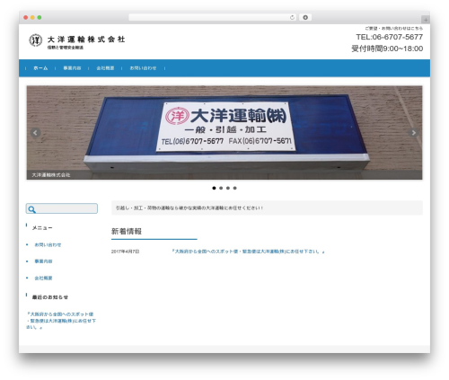Viewport: 449px width, 380px height.
Task: Click the 大洋運輸株式会社 logo in the header
Action: click(x=77, y=40)
